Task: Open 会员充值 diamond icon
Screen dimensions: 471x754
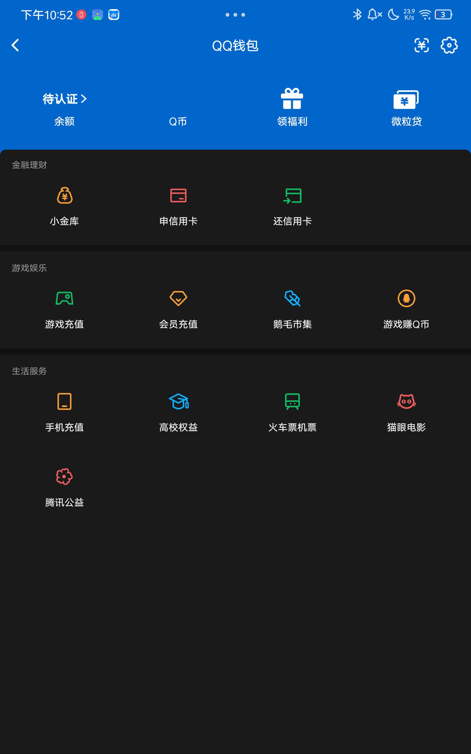Action: point(178,298)
